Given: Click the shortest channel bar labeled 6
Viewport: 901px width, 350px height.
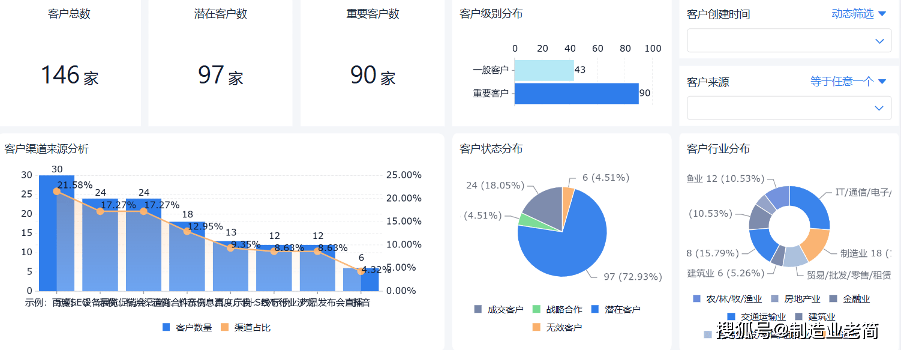Looking at the screenshot, I should click(x=361, y=280).
